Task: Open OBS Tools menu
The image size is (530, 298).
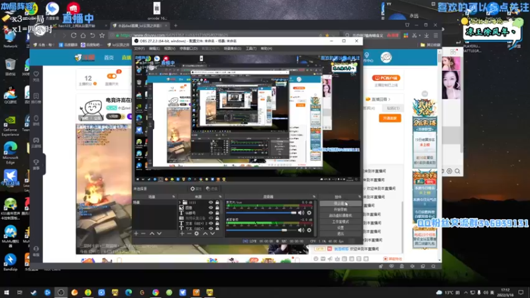Action: 251,48
